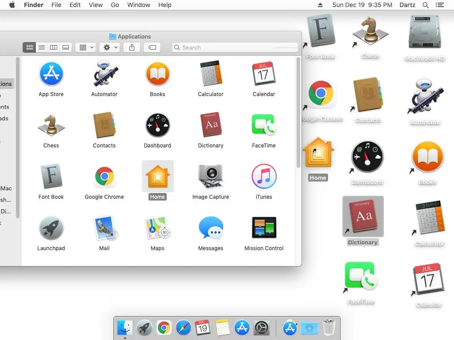Viewport: 454px width, 340px height.
Task: Open Spotlight search in menu bar
Action: (x=425, y=5)
